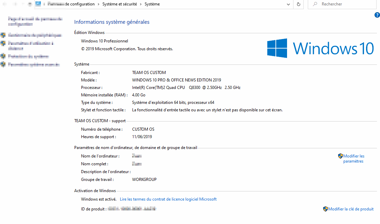Click the shield icon beside Modifier les paramètres

click(340, 156)
